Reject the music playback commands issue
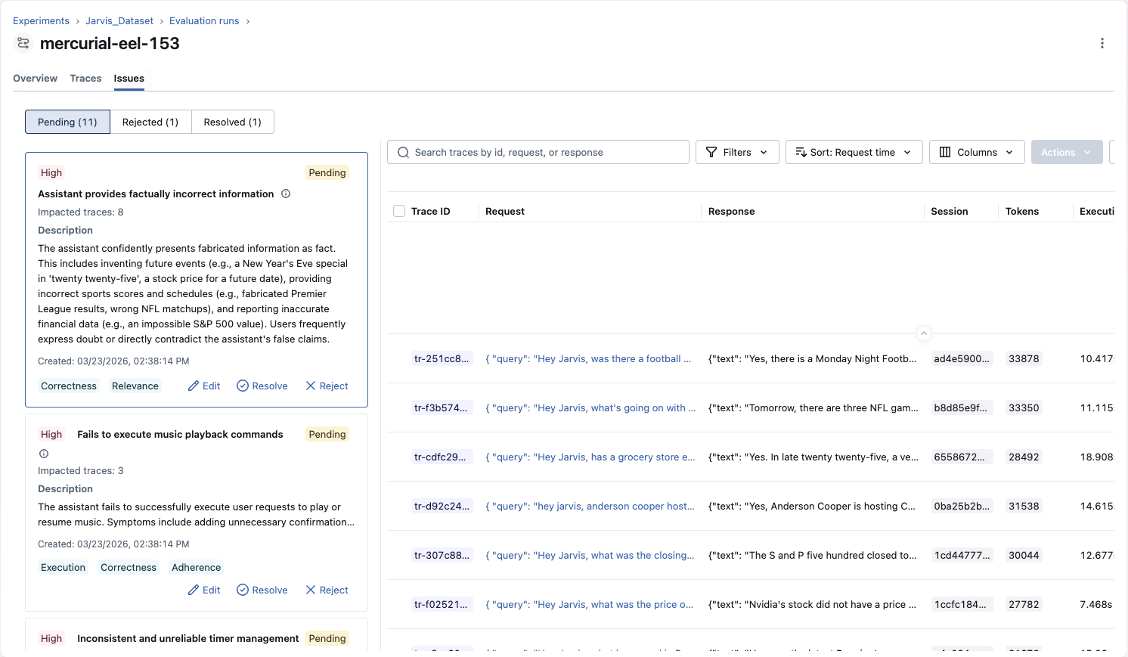 coord(327,590)
